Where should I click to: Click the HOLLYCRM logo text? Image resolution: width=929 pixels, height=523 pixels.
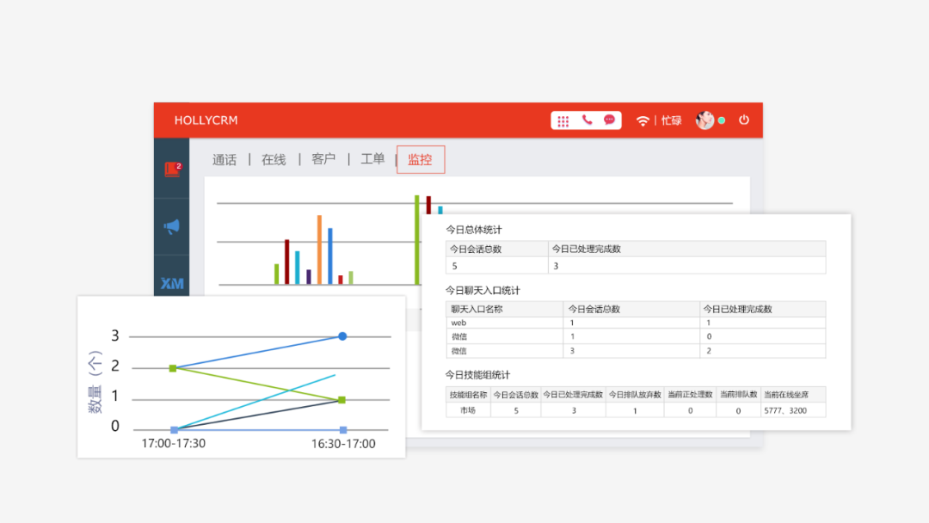[x=206, y=120]
